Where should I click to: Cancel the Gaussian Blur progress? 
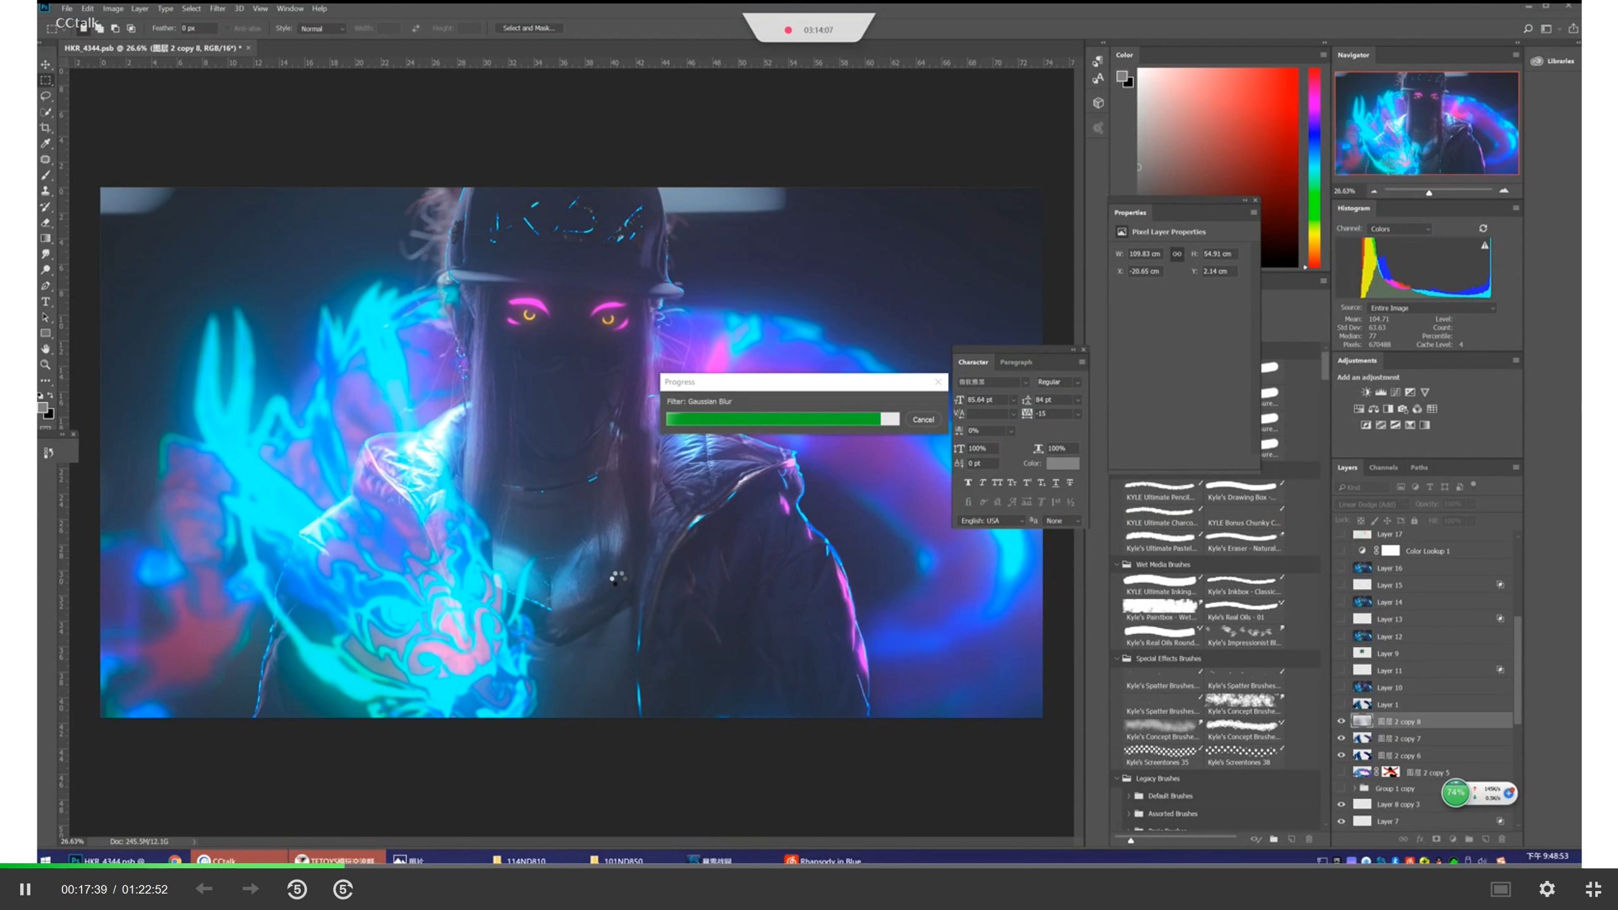(923, 420)
